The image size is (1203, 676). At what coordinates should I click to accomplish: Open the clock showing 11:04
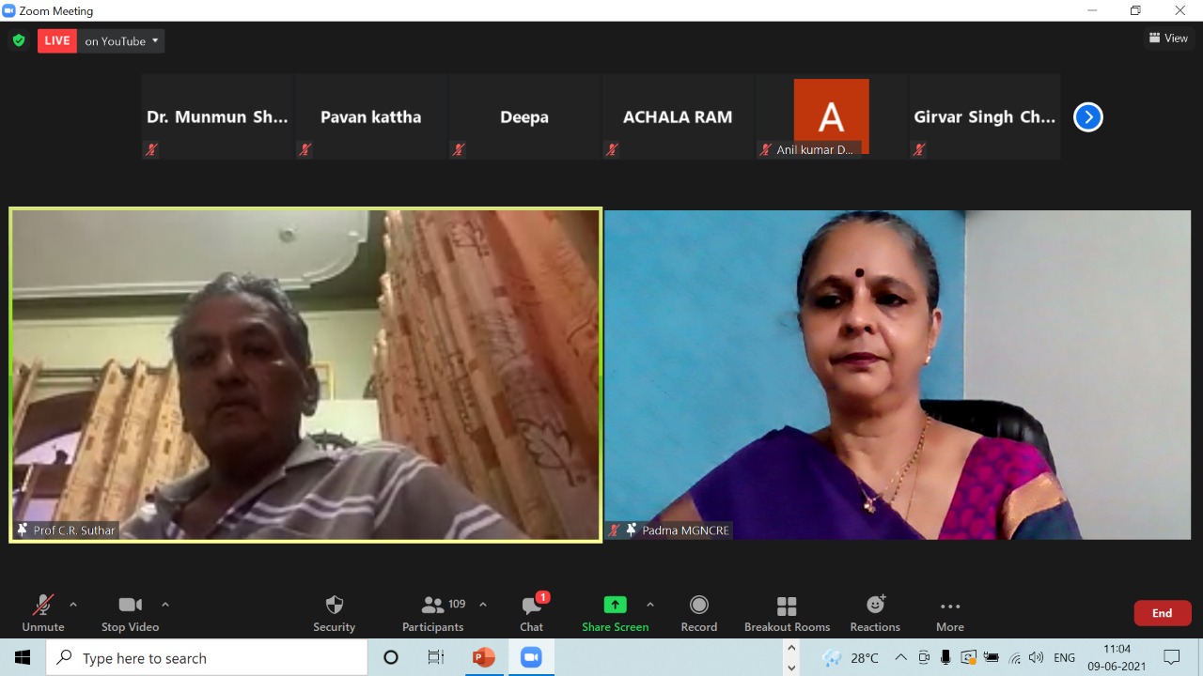click(x=1117, y=657)
